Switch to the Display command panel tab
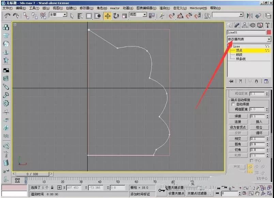The width and height of the screenshot is (274, 198). (x=260, y=26)
